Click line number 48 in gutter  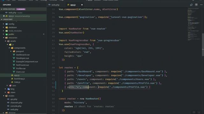(x=53, y=67)
